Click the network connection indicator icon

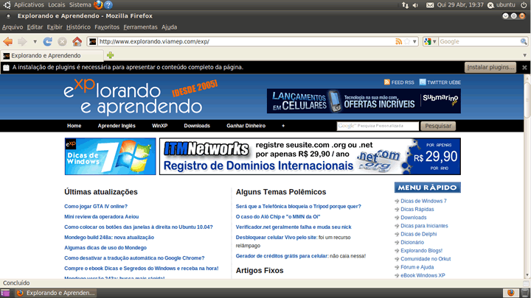pyautogui.click(x=405, y=5)
